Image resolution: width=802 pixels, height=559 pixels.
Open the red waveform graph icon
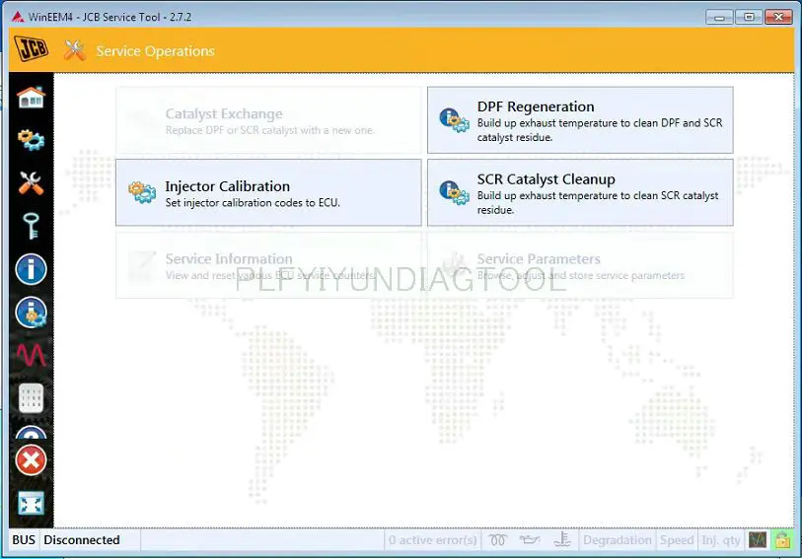[x=32, y=355]
